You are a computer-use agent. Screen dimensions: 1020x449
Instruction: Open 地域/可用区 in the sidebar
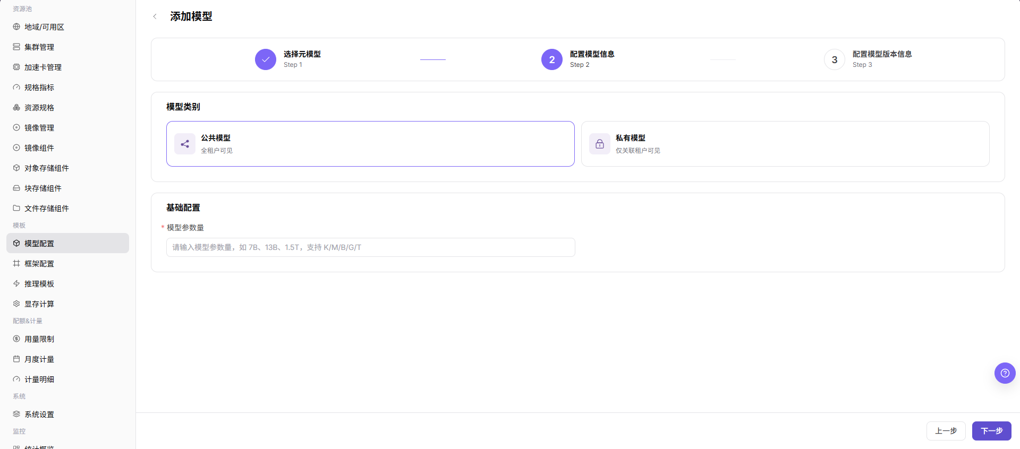pos(67,27)
